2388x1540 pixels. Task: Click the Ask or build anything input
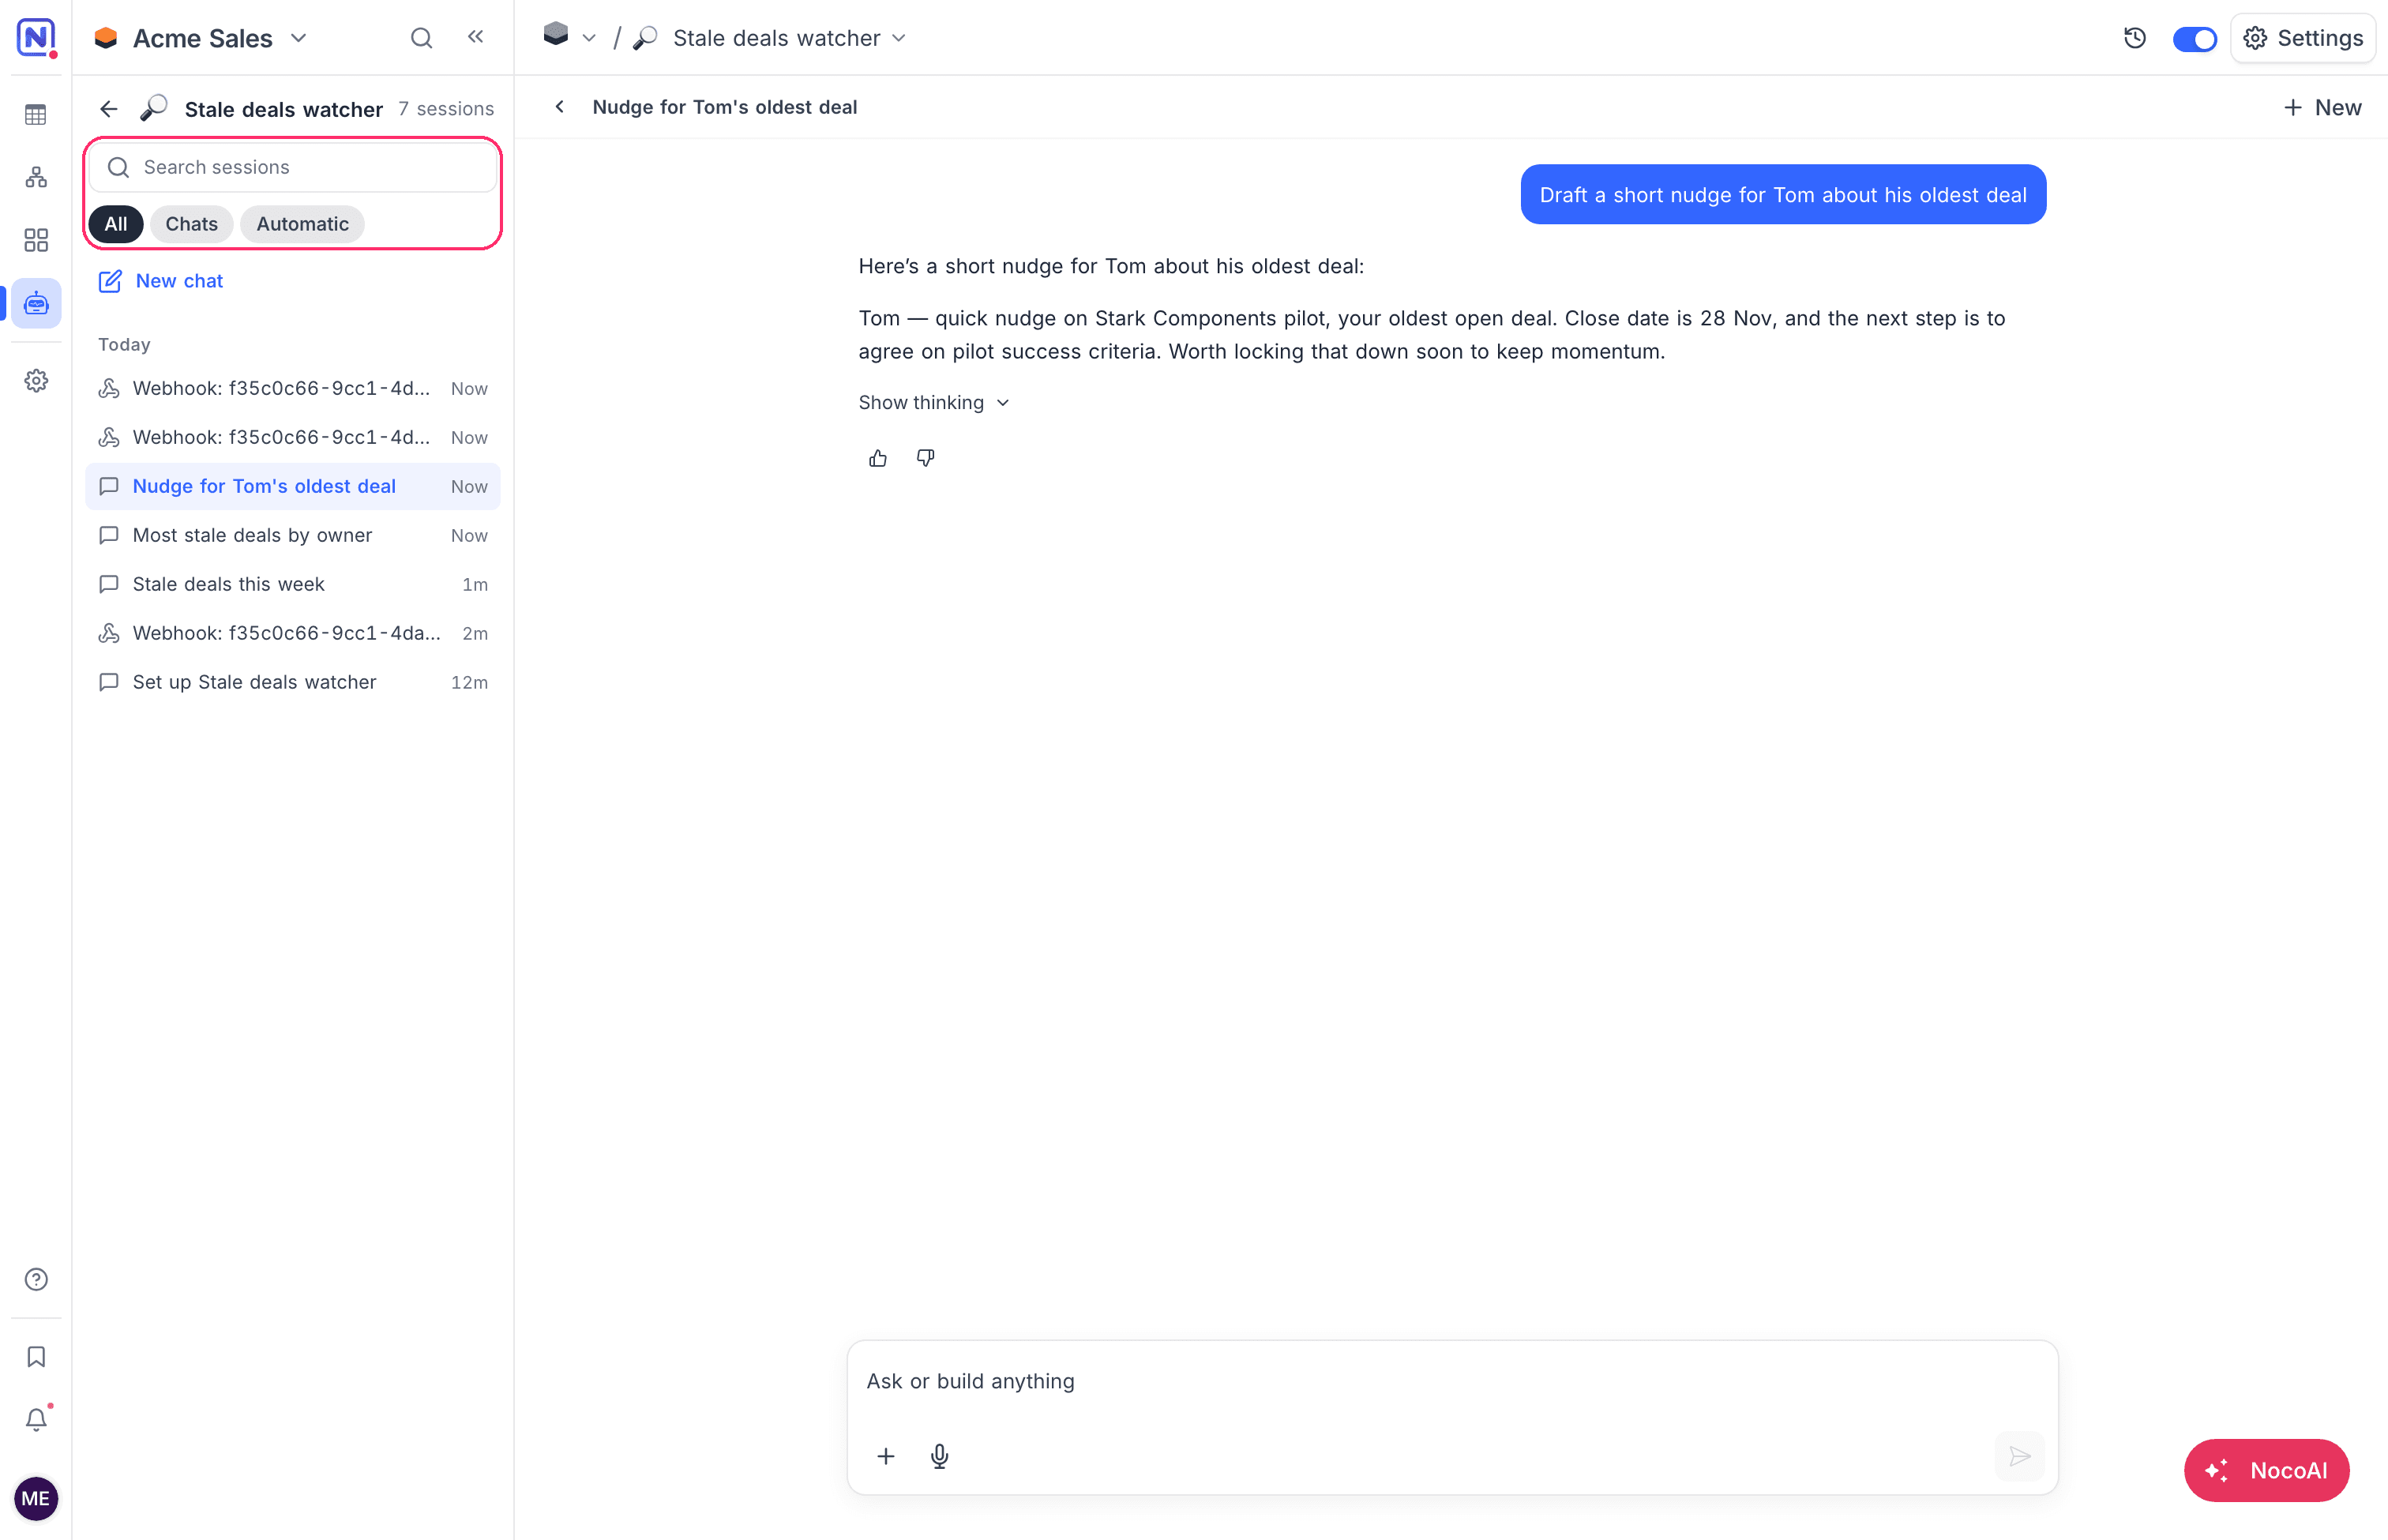pyautogui.click(x=1453, y=1381)
